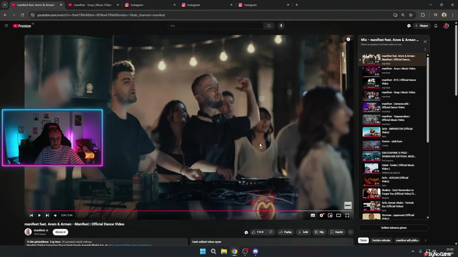Open a new browser tab

[297, 5]
